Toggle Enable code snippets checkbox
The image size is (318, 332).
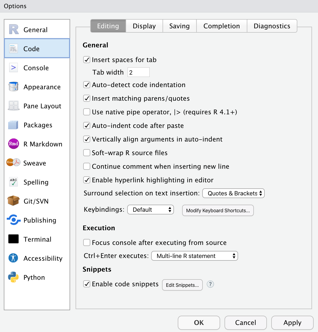click(87, 284)
